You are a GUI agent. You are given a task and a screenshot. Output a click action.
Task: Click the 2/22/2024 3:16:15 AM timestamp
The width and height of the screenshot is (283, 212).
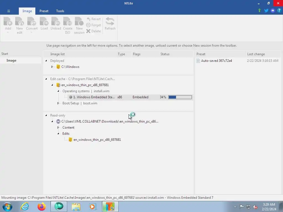pyautogui.click(x=263, y=60)
